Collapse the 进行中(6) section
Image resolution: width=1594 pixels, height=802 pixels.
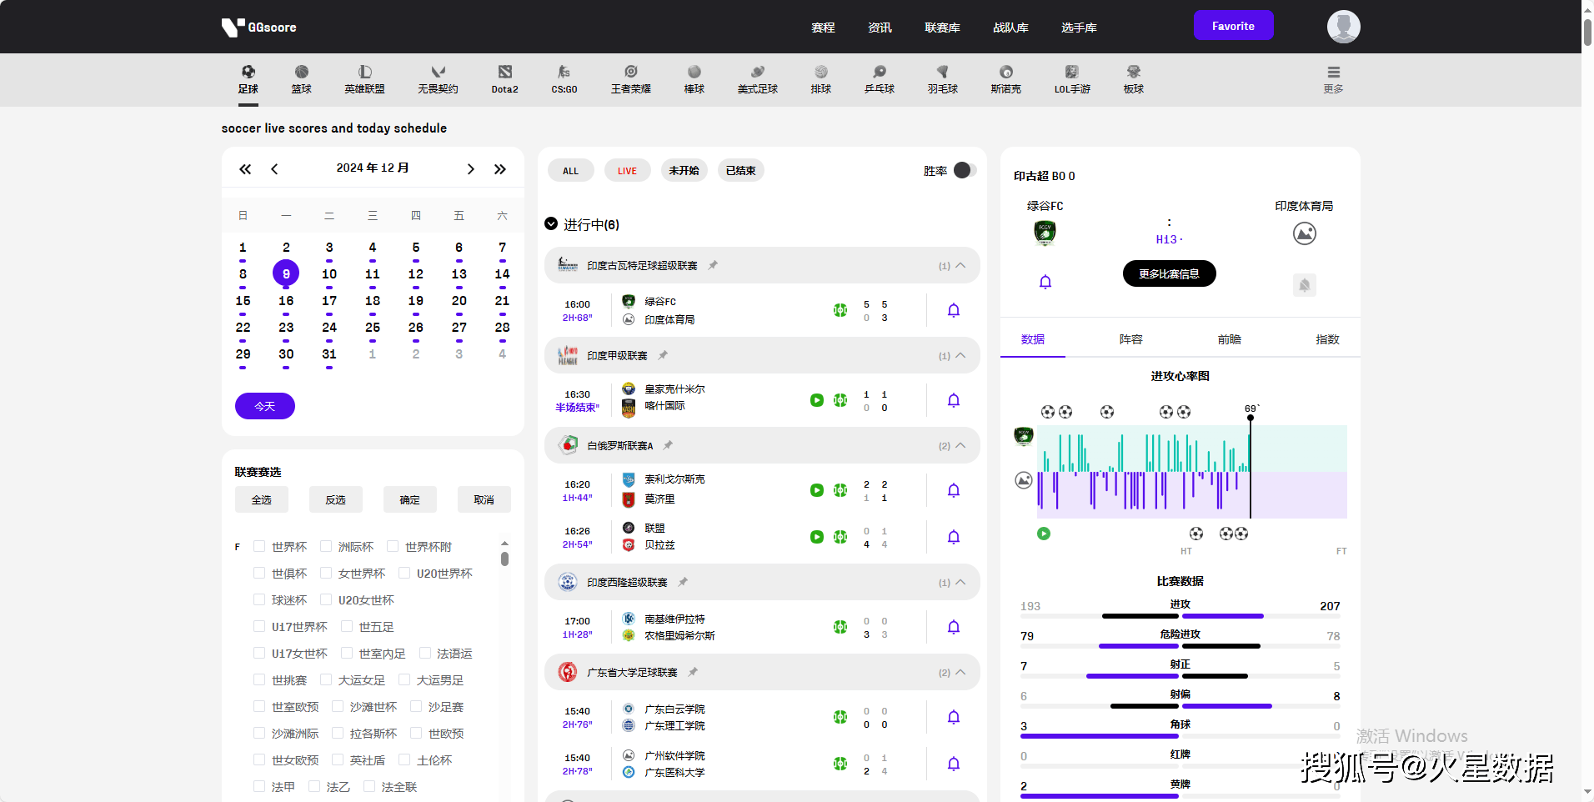(x=551, y=224)
